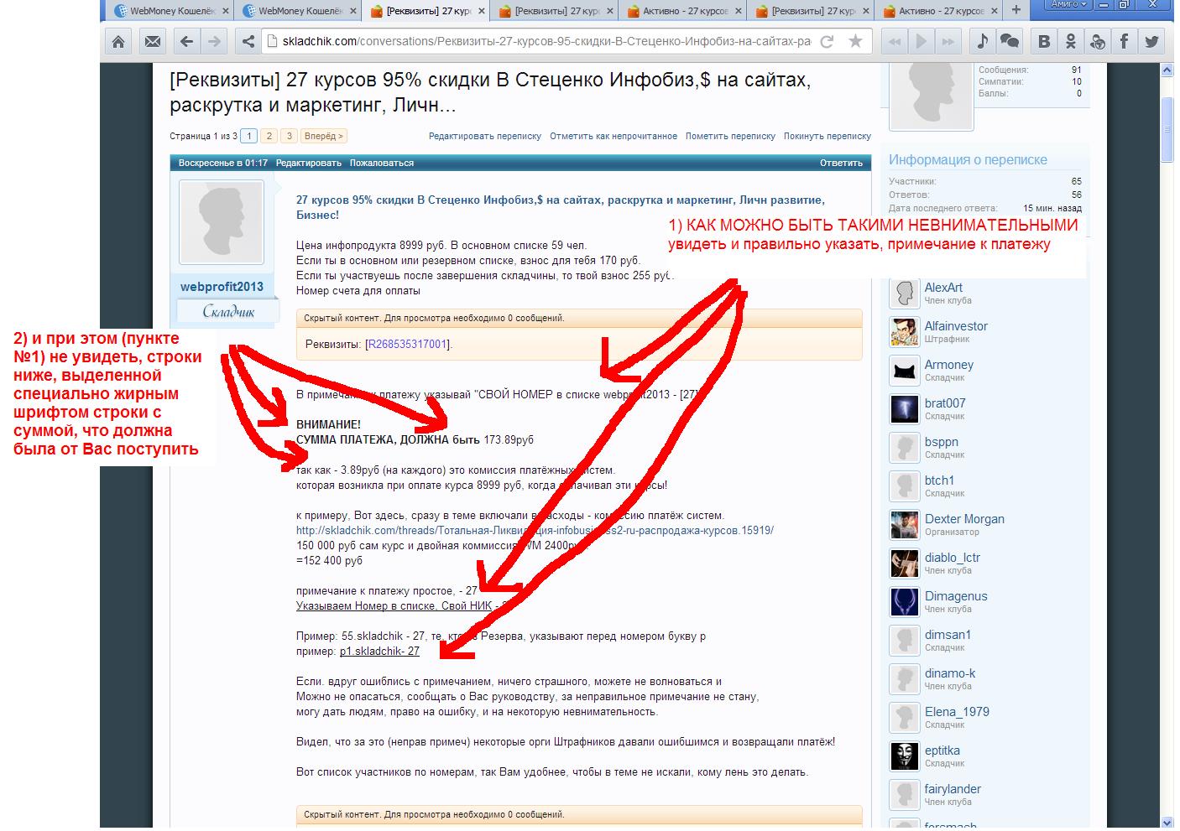Open fairylander participant profile

pos(953,789)
